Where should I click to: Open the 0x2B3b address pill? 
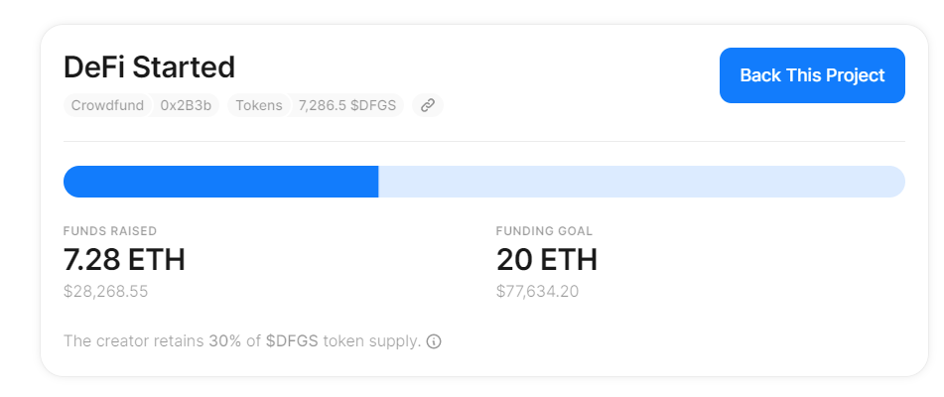[x=186, y=105]
